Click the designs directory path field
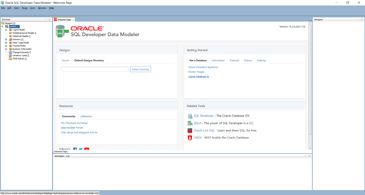Viewport: 365px width, 195px height. pos(94,69)
